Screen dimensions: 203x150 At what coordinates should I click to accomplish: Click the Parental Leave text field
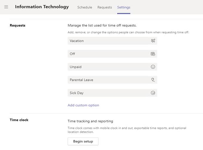[x=112, y=80]
